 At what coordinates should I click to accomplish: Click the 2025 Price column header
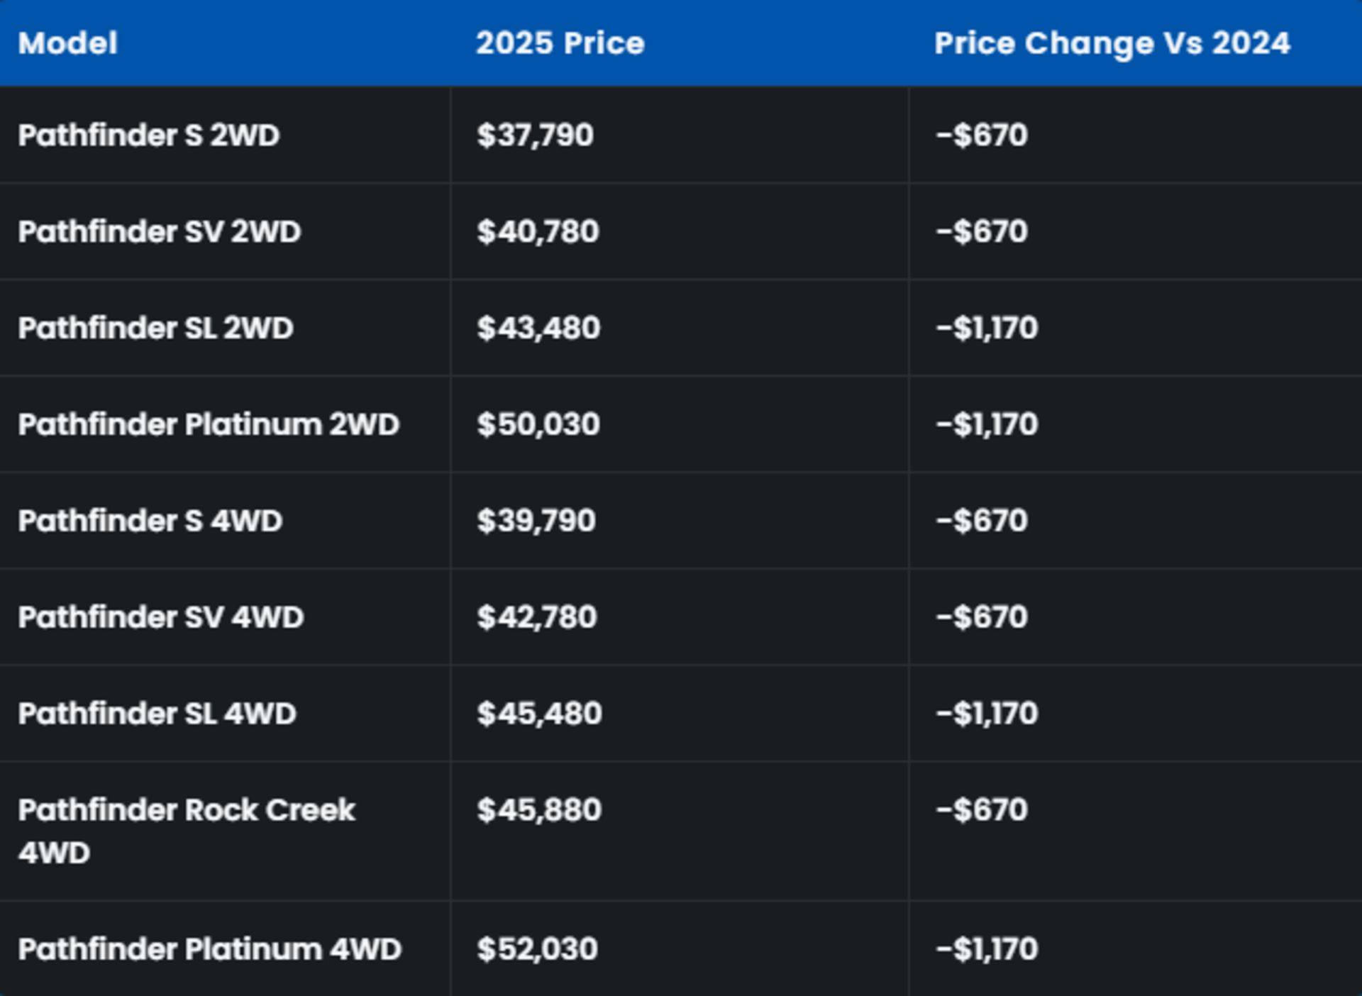click(x=560, y=43)
